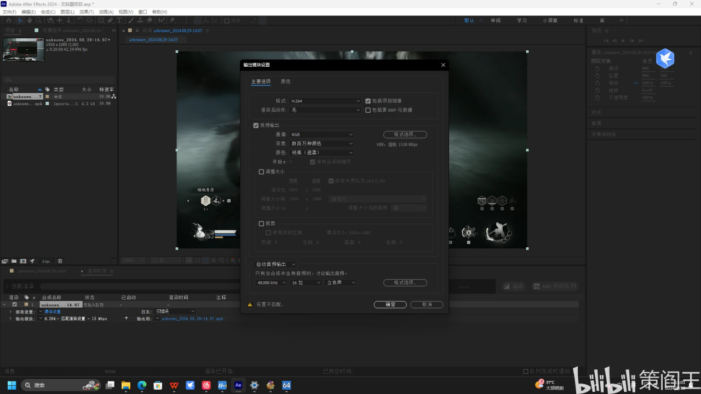701x394 pixels.
Task: Open the 最佳设置 render settings link
Action: (x=53, y=311)
